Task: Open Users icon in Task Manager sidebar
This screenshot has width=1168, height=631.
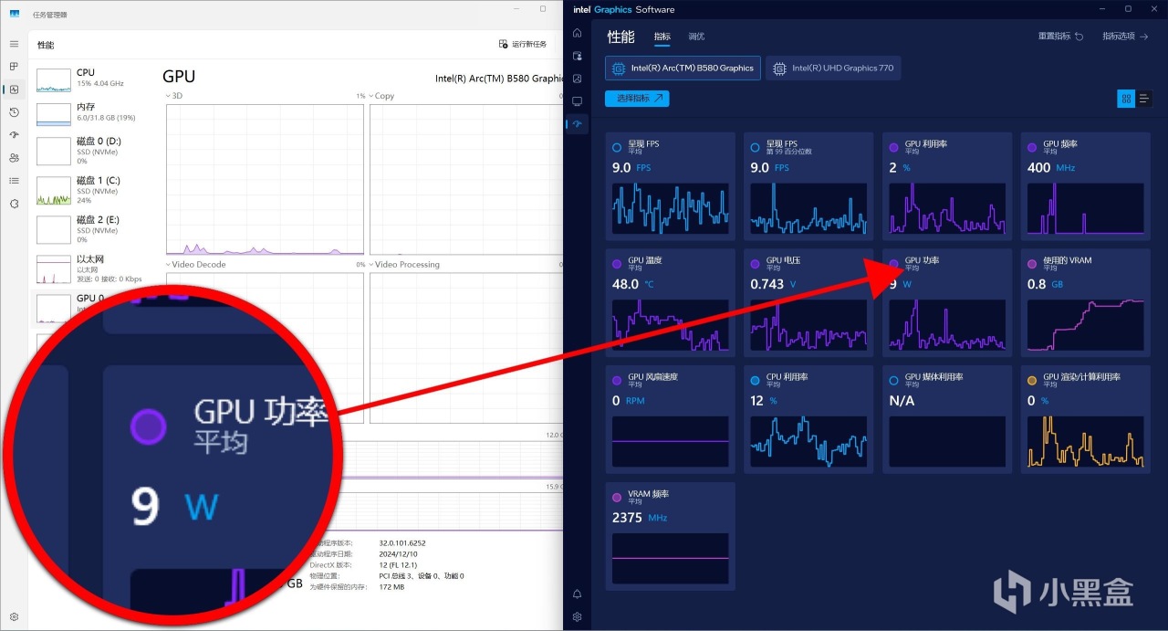Action: point(14,157)
